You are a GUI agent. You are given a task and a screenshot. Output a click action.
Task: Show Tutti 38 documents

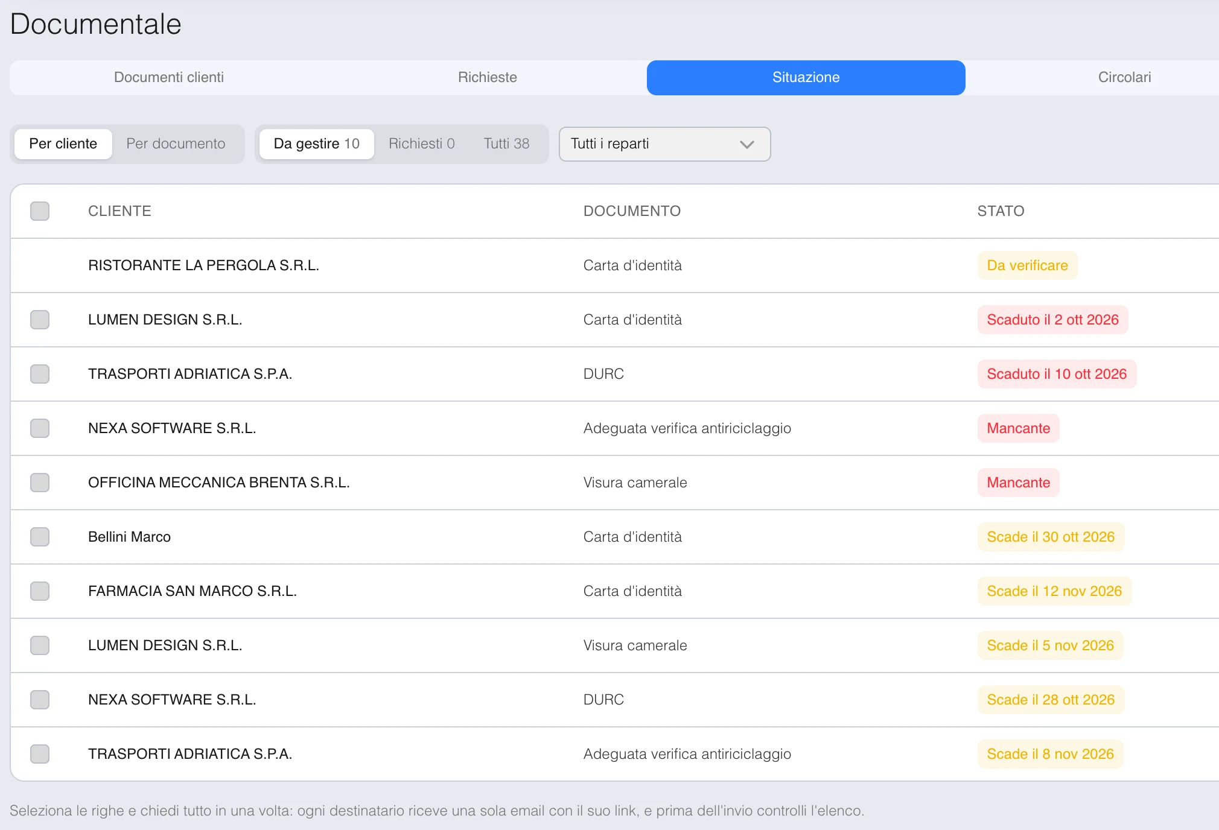506,144
